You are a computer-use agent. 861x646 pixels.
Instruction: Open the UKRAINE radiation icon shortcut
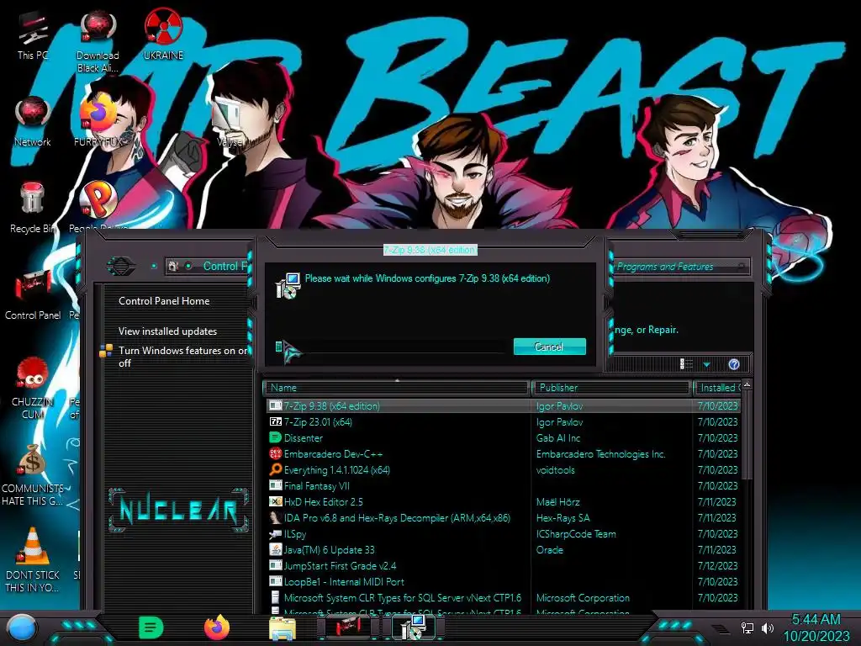tap(163, 34)
